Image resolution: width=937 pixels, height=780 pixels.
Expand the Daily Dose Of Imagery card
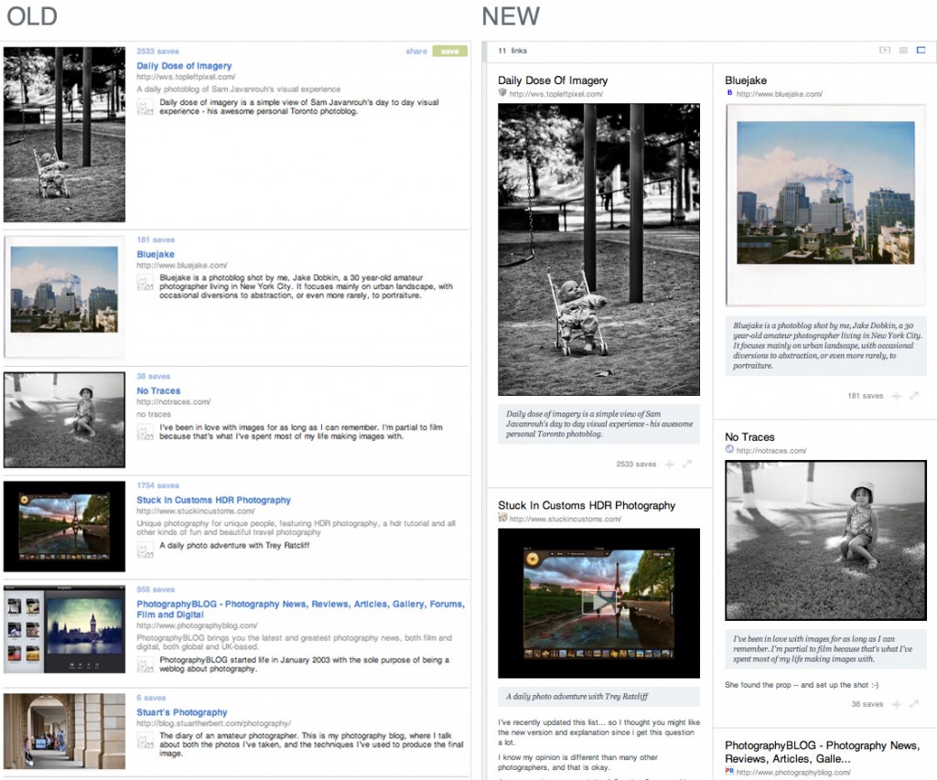[688, 465]
